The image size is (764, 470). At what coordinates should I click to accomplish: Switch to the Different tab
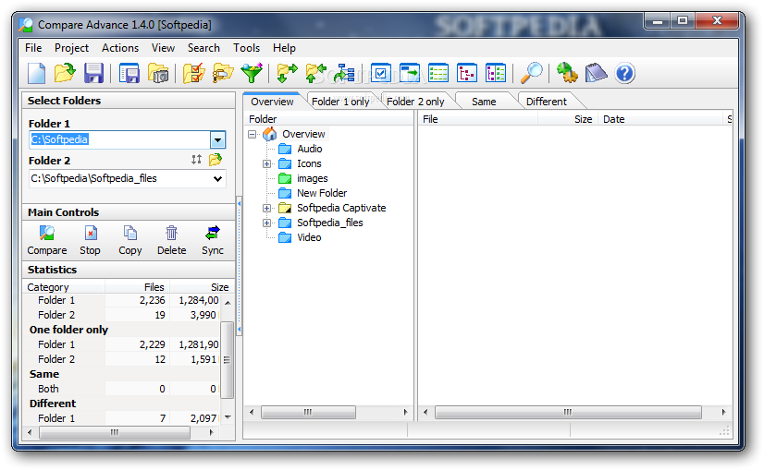point(547,102)
